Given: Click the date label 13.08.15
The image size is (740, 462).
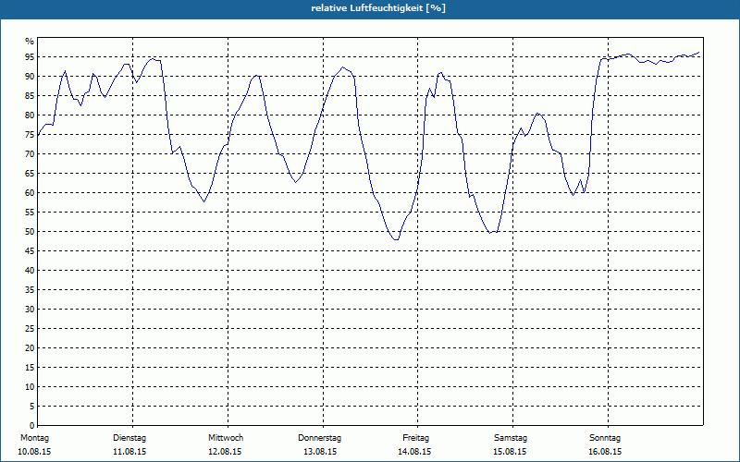Looking at the screenshot, I should [320, 452].
